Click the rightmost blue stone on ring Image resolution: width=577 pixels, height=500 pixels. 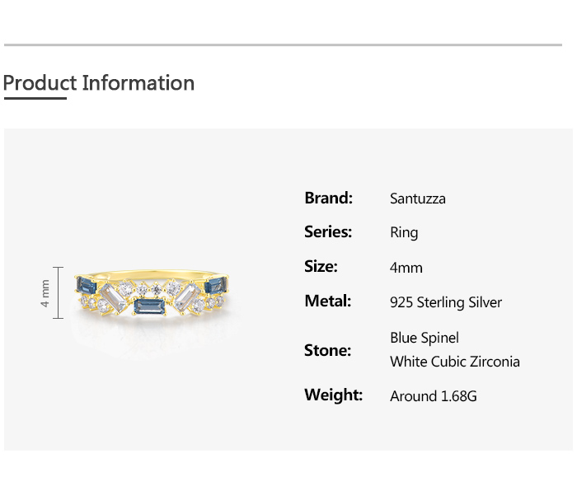pos(216,285)
